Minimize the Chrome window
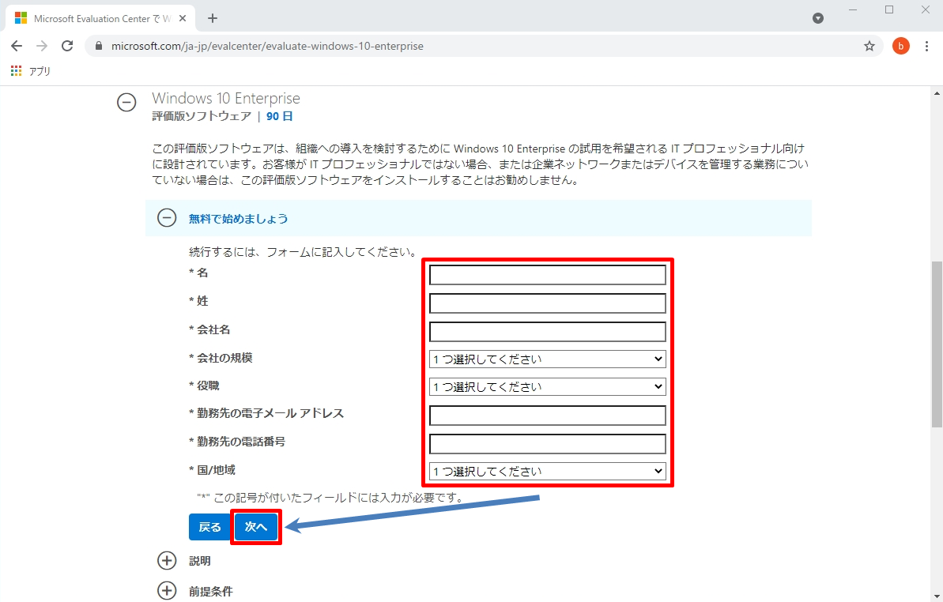Viewport: 943px width, 602px height. pos(853,10)
